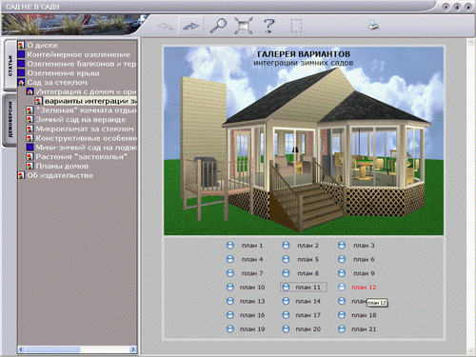Open the 'план 12' red link
Viewport: 476px width, 357px height.
pyautogui.click(x=364, y=288)
